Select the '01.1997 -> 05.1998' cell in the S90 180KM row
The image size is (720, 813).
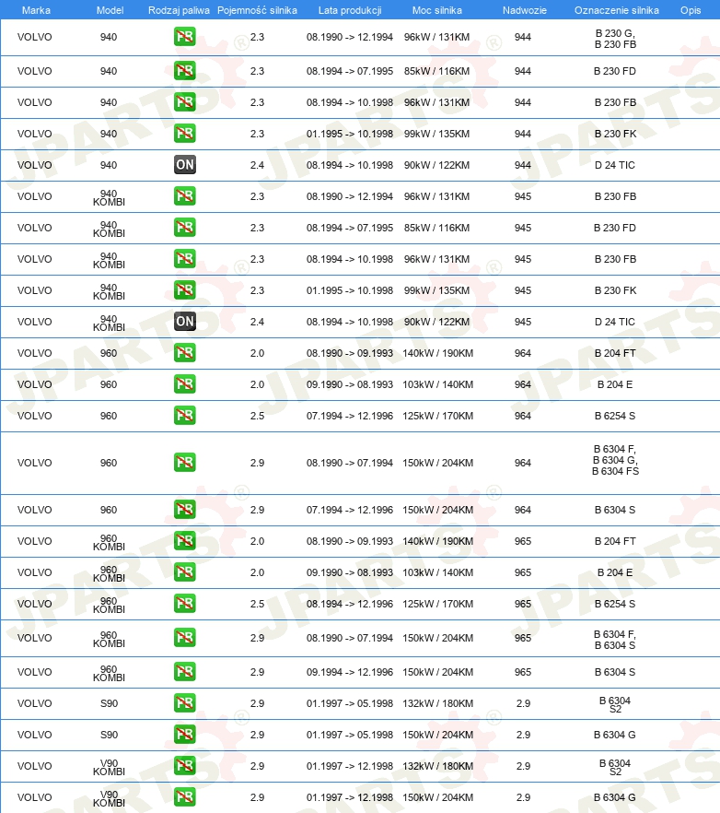pyautogui.click(x=350, y=703)
